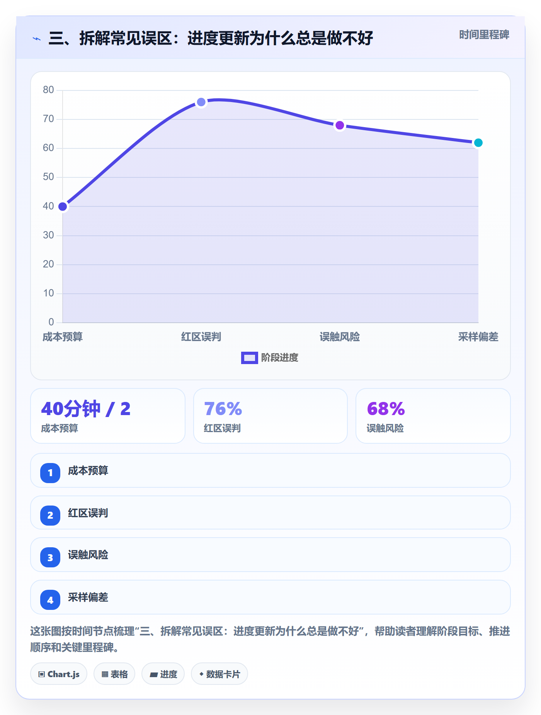541x715 pixels.
Task: Click the 表格 tag
Action: (x=114, y=674)
